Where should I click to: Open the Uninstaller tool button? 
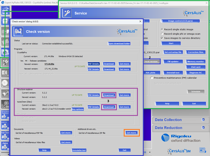pyautogui.click(x=79, y=150)
